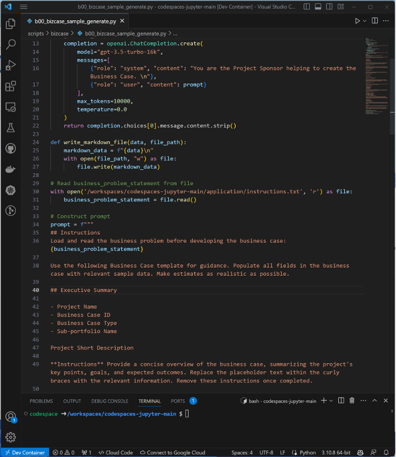Image resolution: width=396 pixels, height=457 pixels.
Task: Switch to the OUTPUT panel tab
Action: point(72,401)
